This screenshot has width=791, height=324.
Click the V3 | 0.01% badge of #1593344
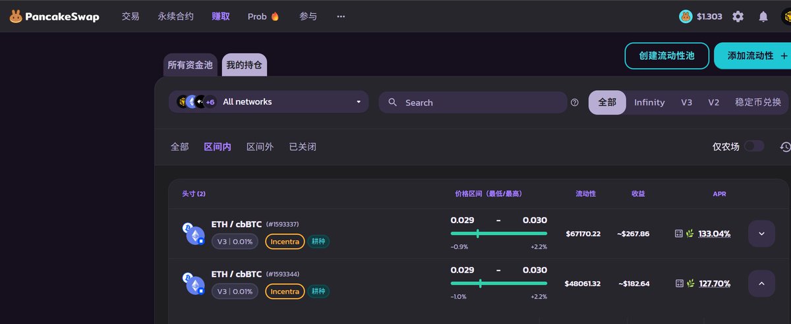[235, 291]
